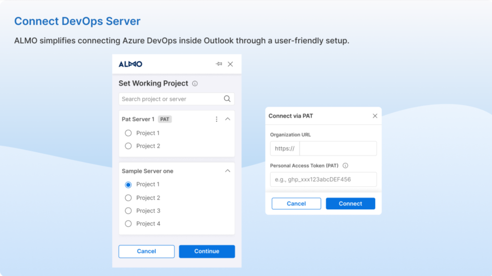This screenshot has height=276, width=492.
Task: Pin the ALMO panel with the pin icon
Action: [x=219, y=64]
